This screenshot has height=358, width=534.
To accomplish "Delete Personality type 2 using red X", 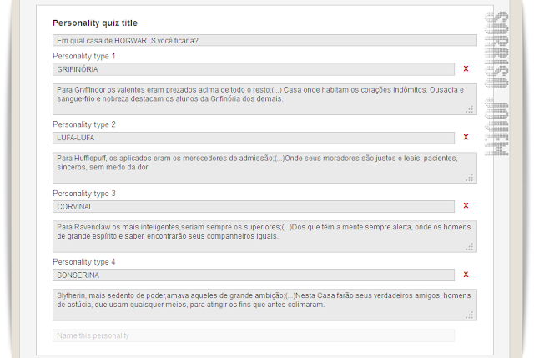I will click(466, 137).
